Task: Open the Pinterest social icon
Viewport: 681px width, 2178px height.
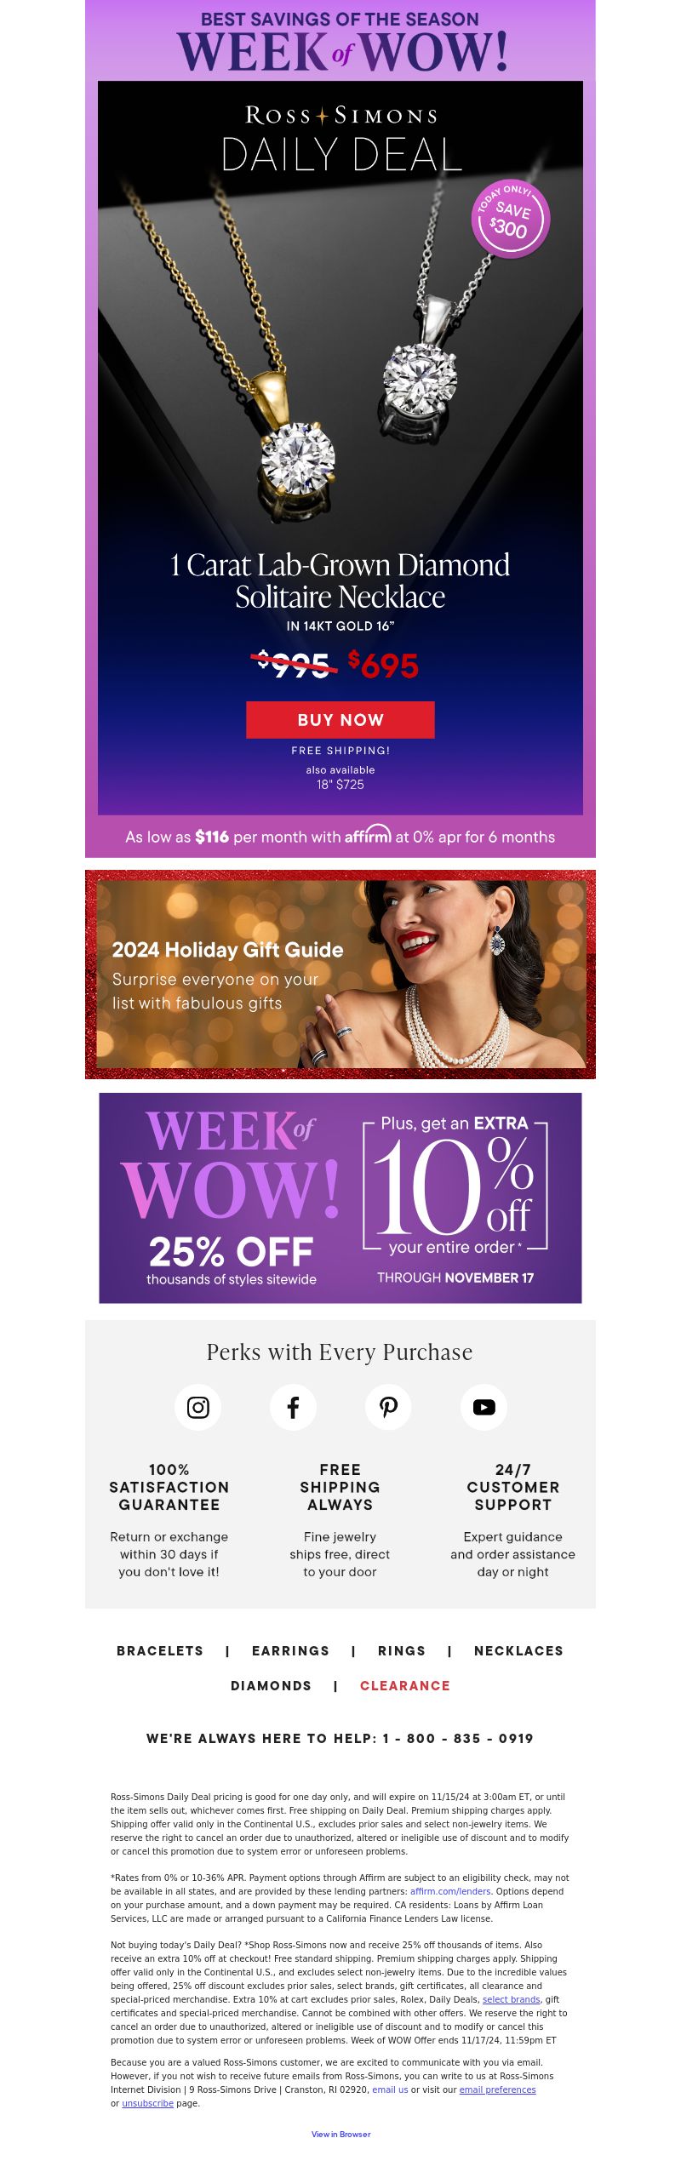Action: point(388,1407)
